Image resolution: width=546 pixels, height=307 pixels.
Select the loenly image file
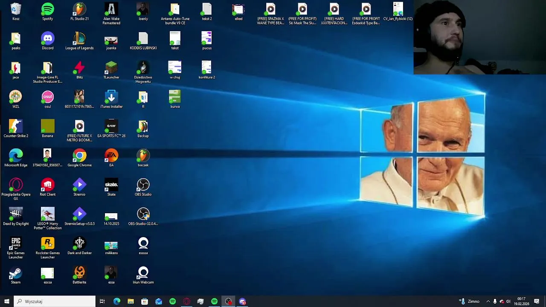143,12
